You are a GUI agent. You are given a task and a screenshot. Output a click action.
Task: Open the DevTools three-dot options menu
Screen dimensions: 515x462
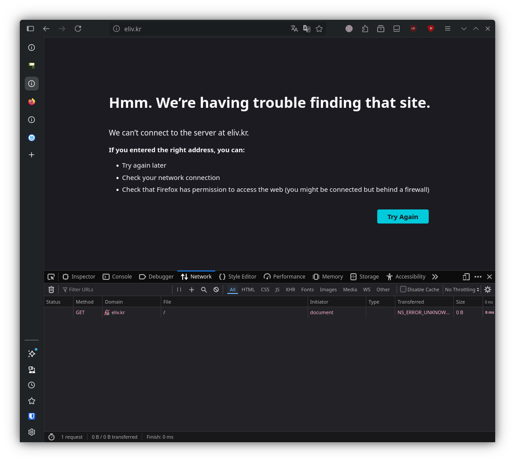click(478, 277)
